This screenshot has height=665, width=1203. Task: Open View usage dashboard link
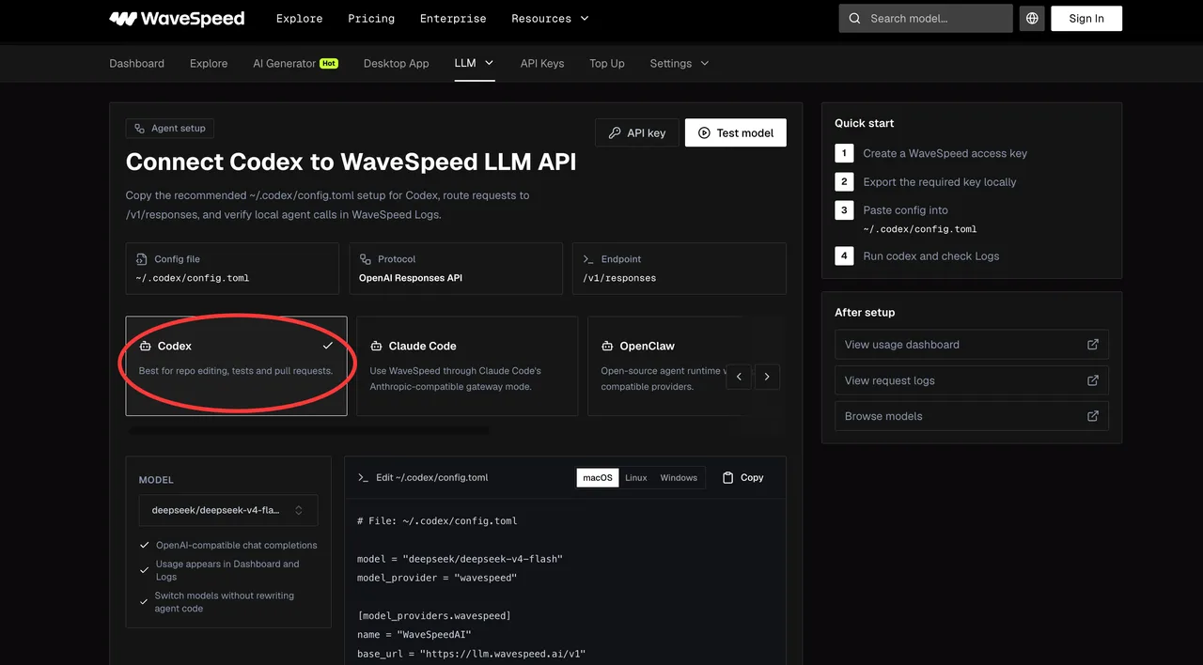coord(972,345)
